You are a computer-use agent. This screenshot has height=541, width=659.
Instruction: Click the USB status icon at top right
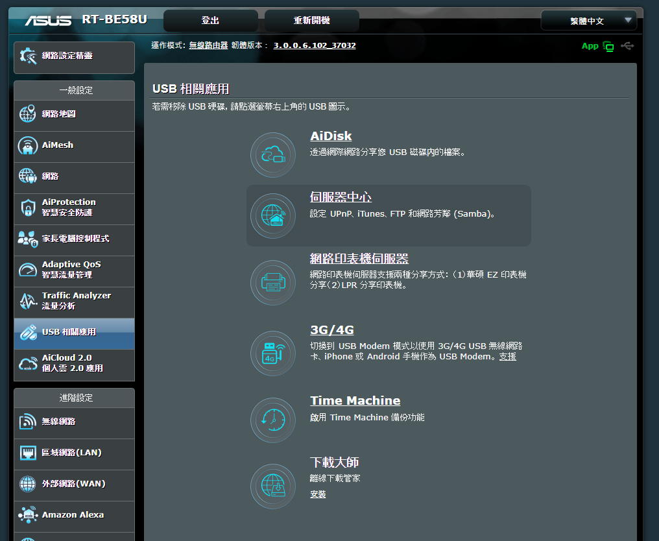click(627, 46)
